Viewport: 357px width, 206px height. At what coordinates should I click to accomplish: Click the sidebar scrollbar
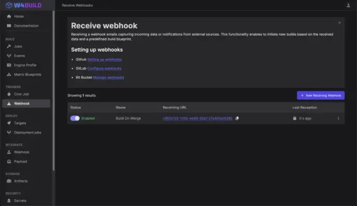pos(53,91)
